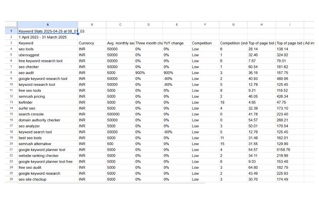This screenshot has width=319, height=212.
Task: Click the 'free seo audit' cell
Action: (x=48, y=167)
